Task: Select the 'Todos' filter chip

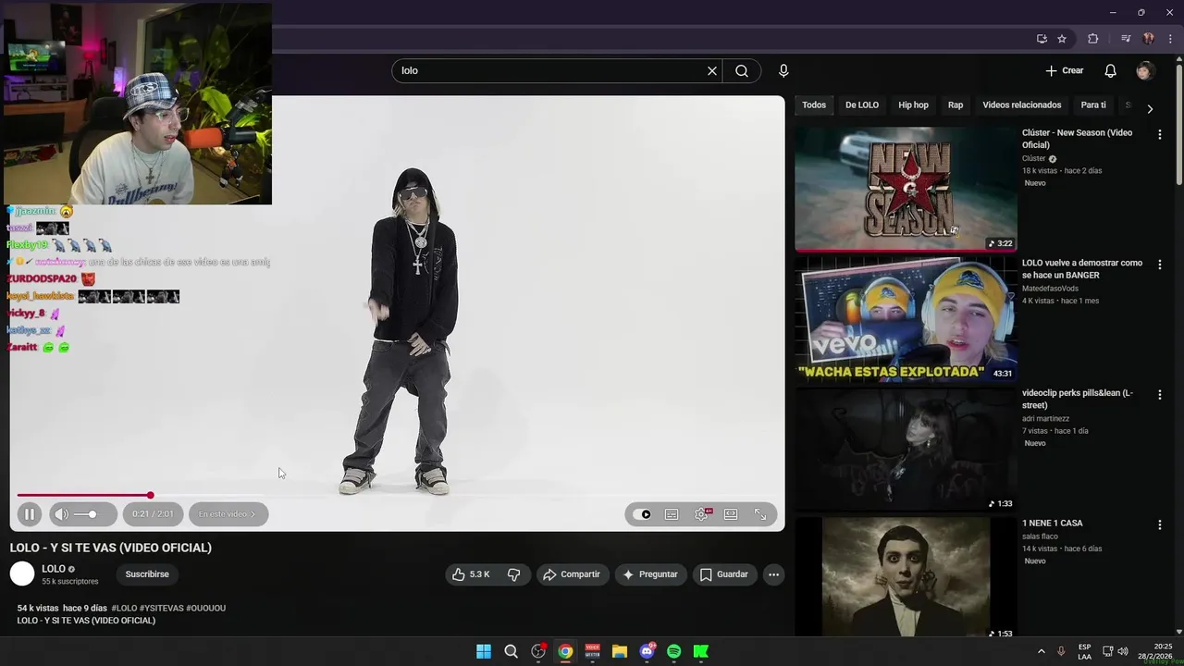Action: pos(814,105)
